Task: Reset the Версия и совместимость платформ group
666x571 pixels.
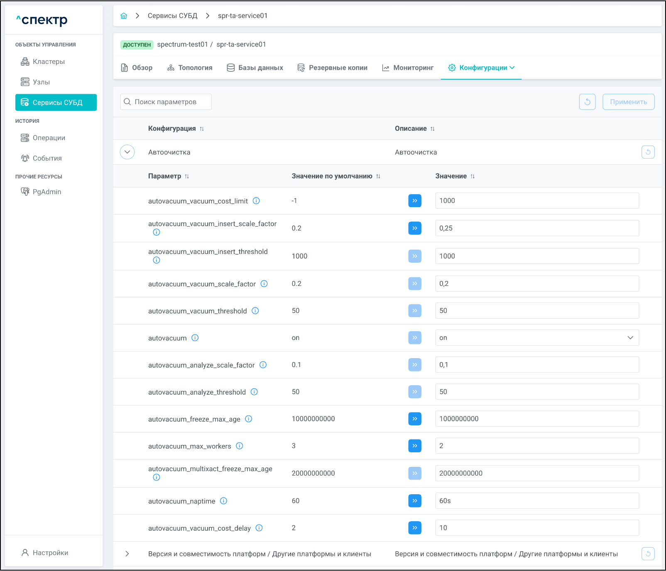Action: click(x=648, y=554)
